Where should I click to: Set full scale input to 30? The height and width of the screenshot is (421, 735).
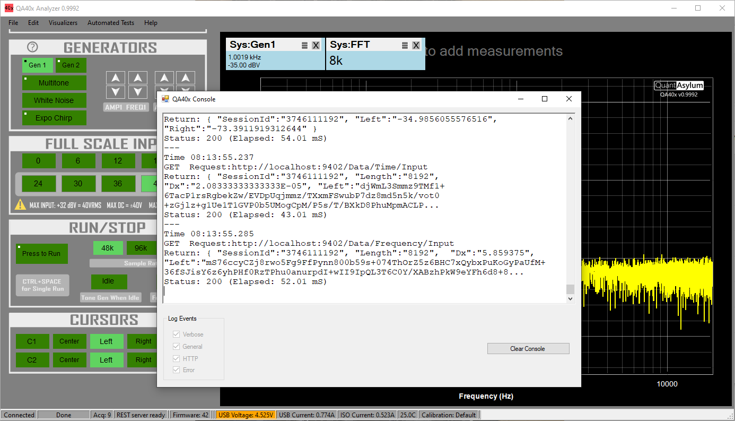78,184
